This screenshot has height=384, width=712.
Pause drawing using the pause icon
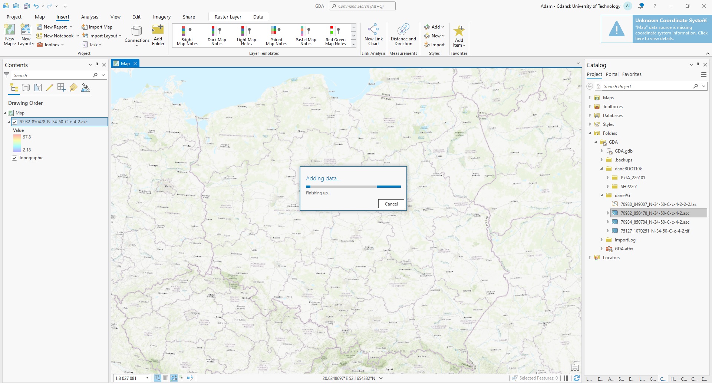[566, 378]
